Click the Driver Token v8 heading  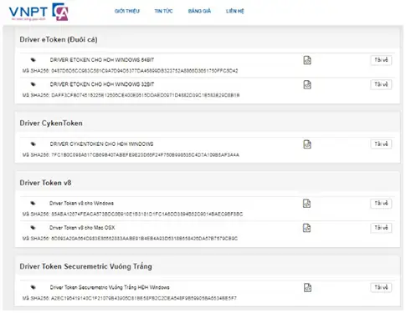[x=45, y=183]
